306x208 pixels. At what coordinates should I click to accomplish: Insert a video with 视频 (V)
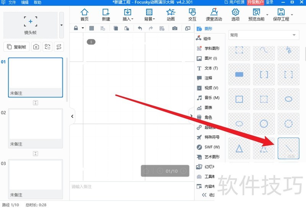click(207, 88)
